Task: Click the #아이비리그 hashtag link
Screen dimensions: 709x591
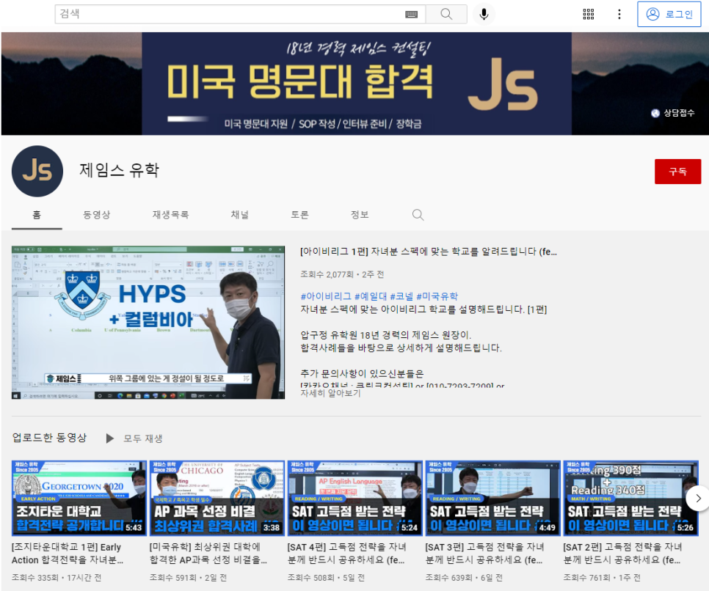Action: 326,296
